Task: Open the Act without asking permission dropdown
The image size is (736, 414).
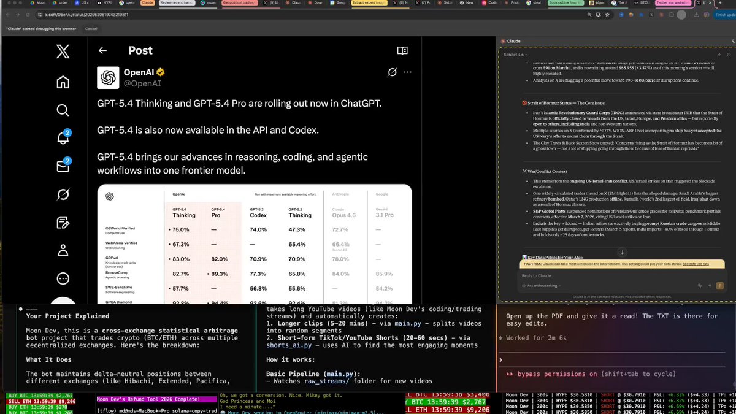Action: [x=540, y=285]
